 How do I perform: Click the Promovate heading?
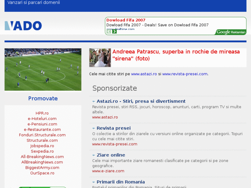[x=43, y=98]
